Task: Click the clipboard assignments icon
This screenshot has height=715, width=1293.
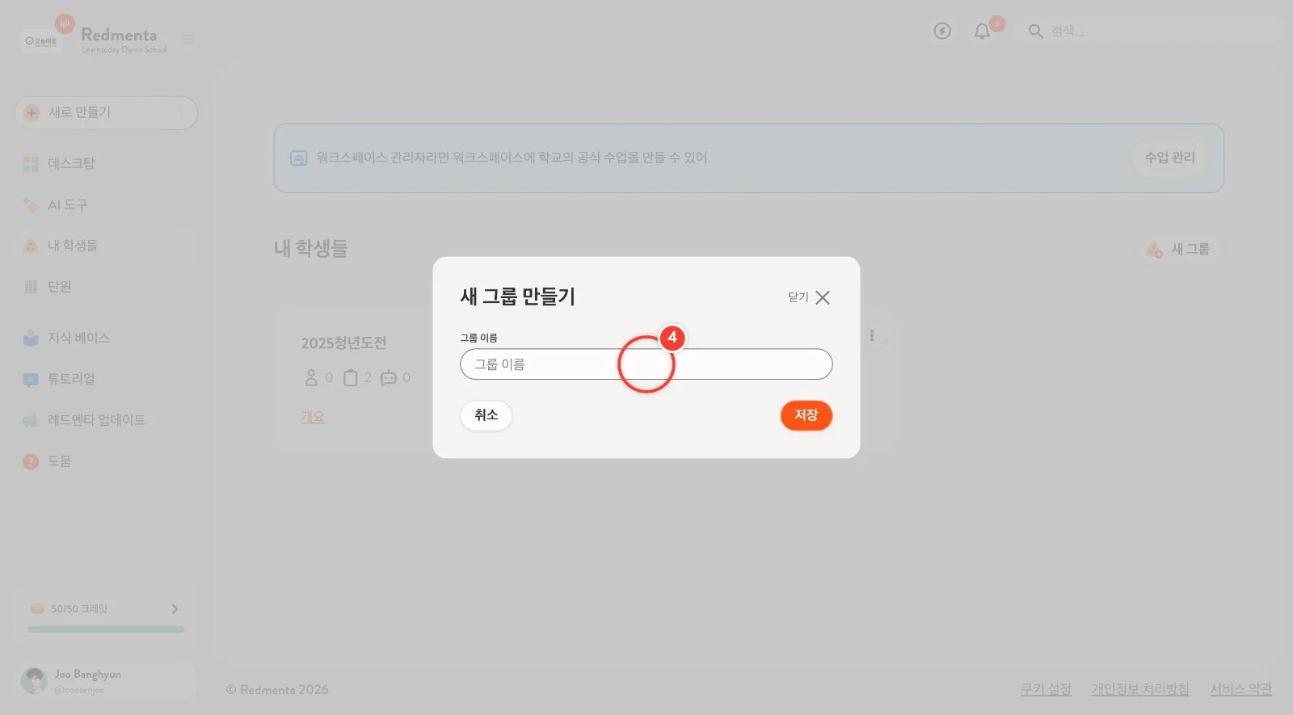Action: pos(350,377)
